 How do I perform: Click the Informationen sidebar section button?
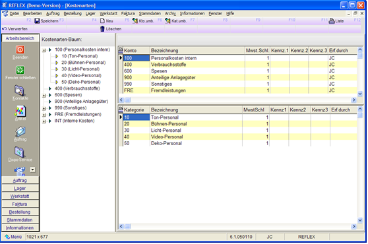click(20, 228)
